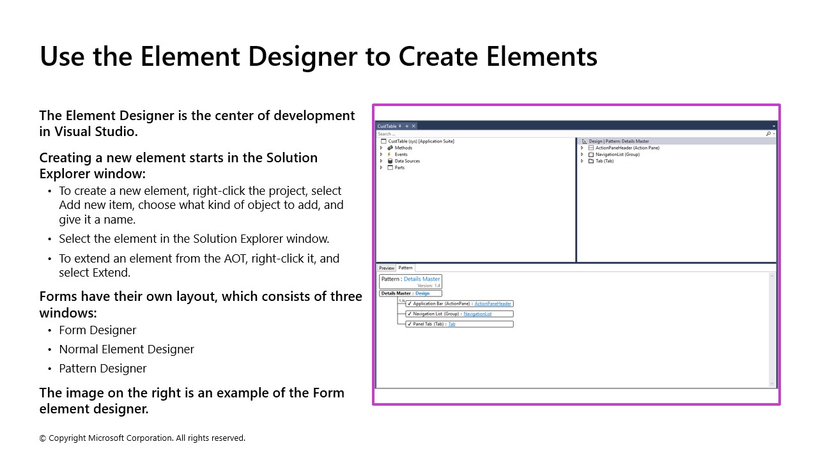
Task: Select the Pattern tab
Action: tap(406, 268)
